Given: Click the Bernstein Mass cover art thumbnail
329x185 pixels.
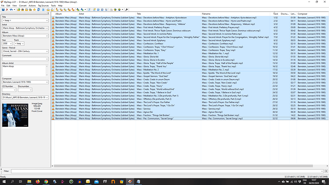Looking at the screenshot, I should [x=15, y=115].
